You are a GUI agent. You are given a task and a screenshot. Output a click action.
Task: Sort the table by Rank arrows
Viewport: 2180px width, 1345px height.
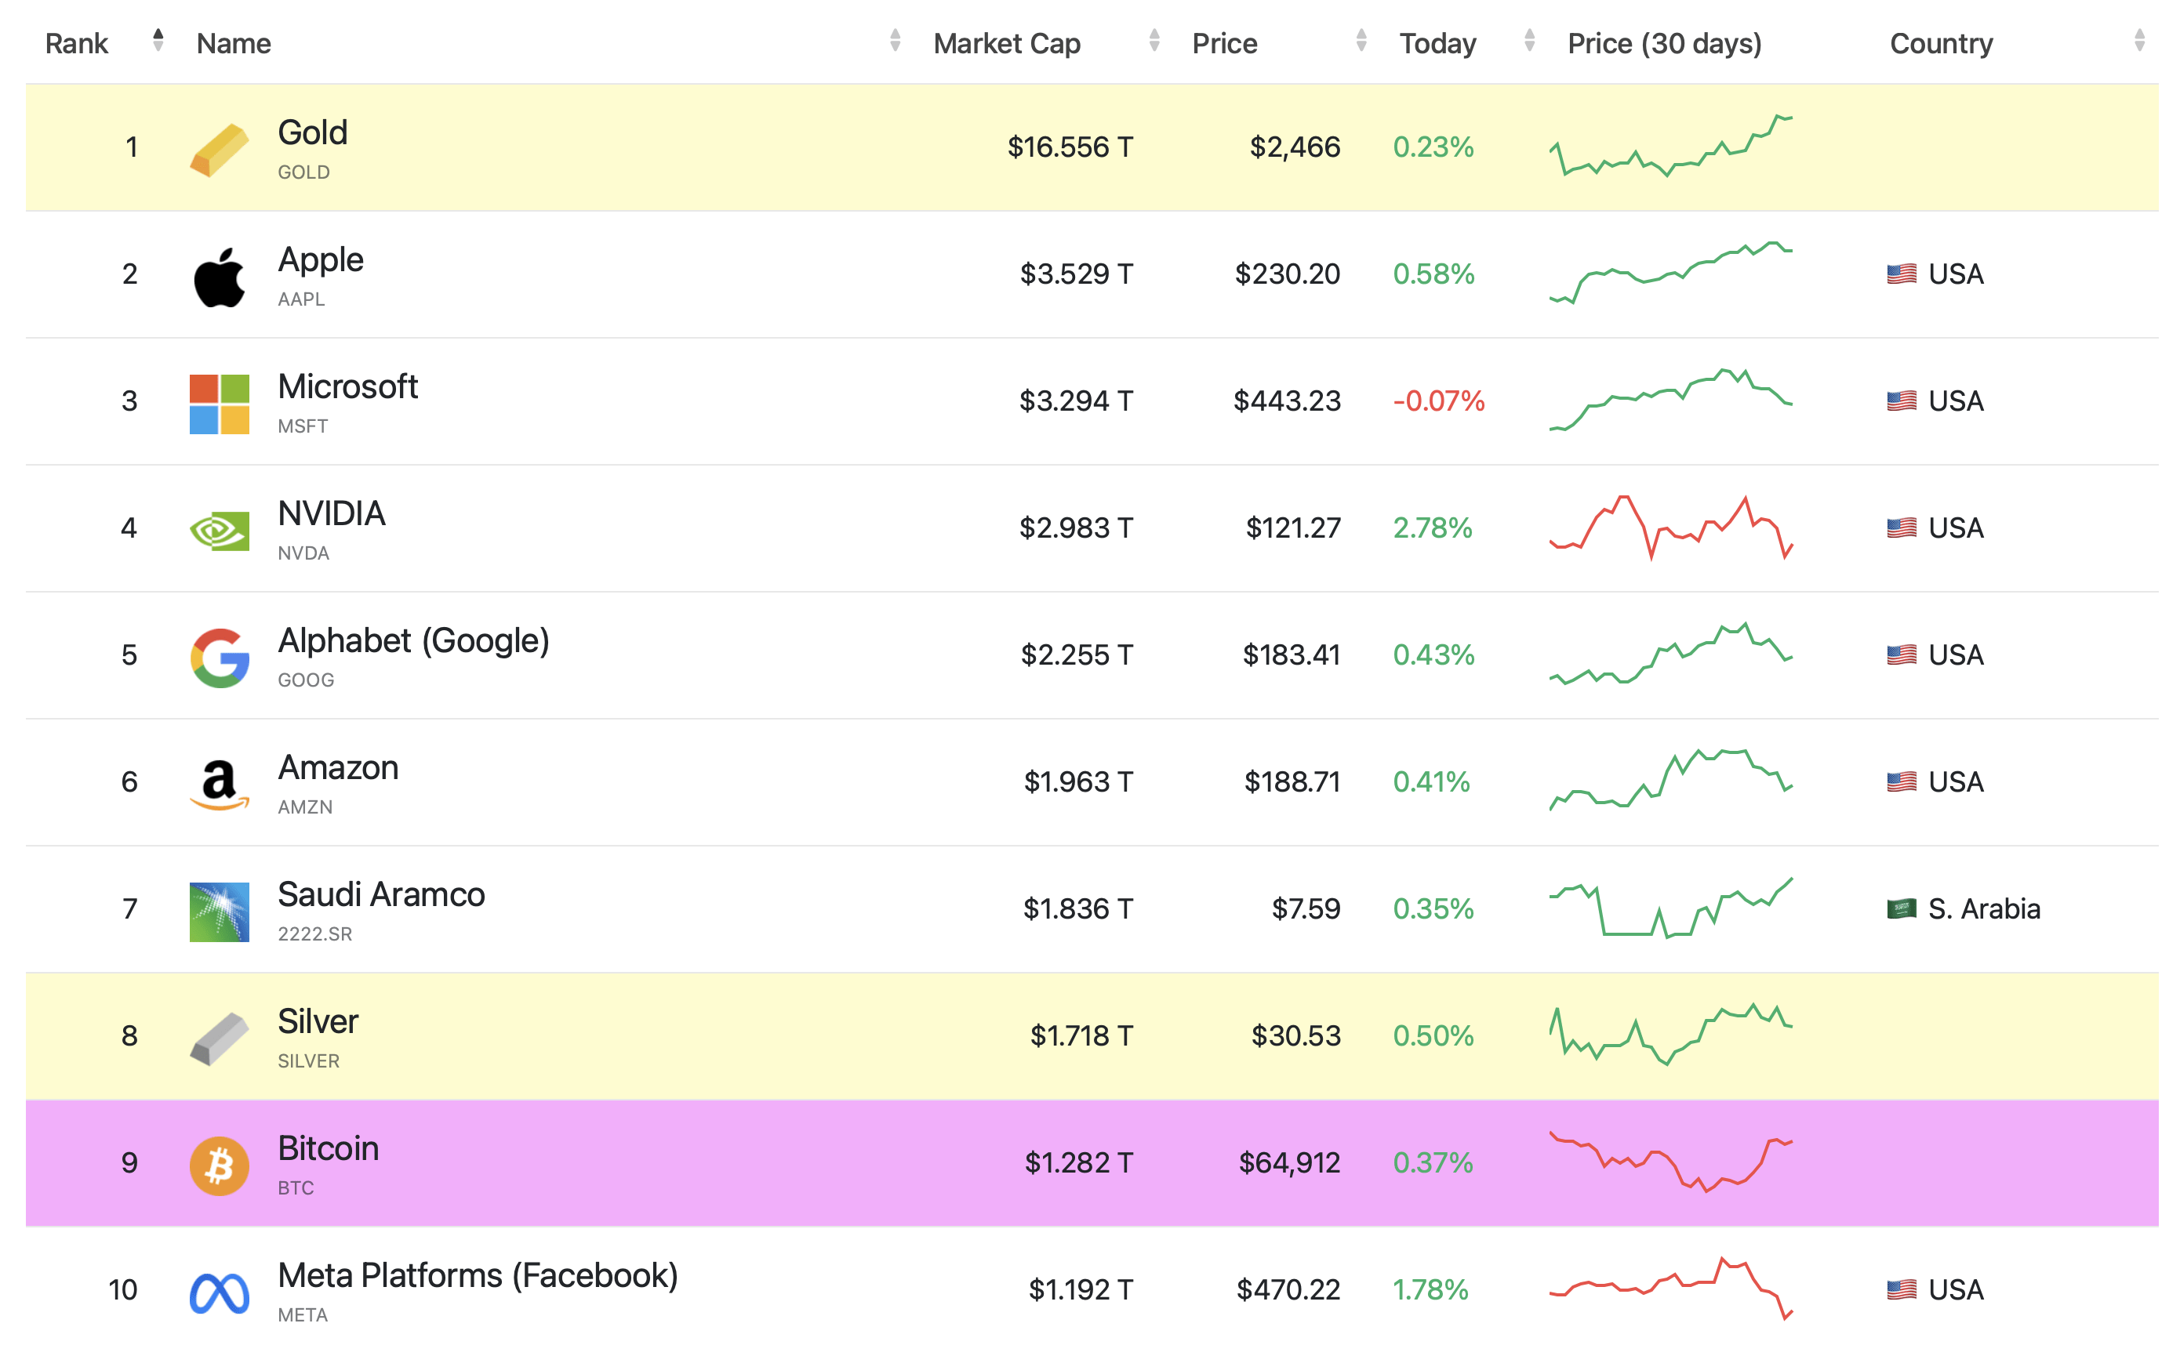coord(158,40)
